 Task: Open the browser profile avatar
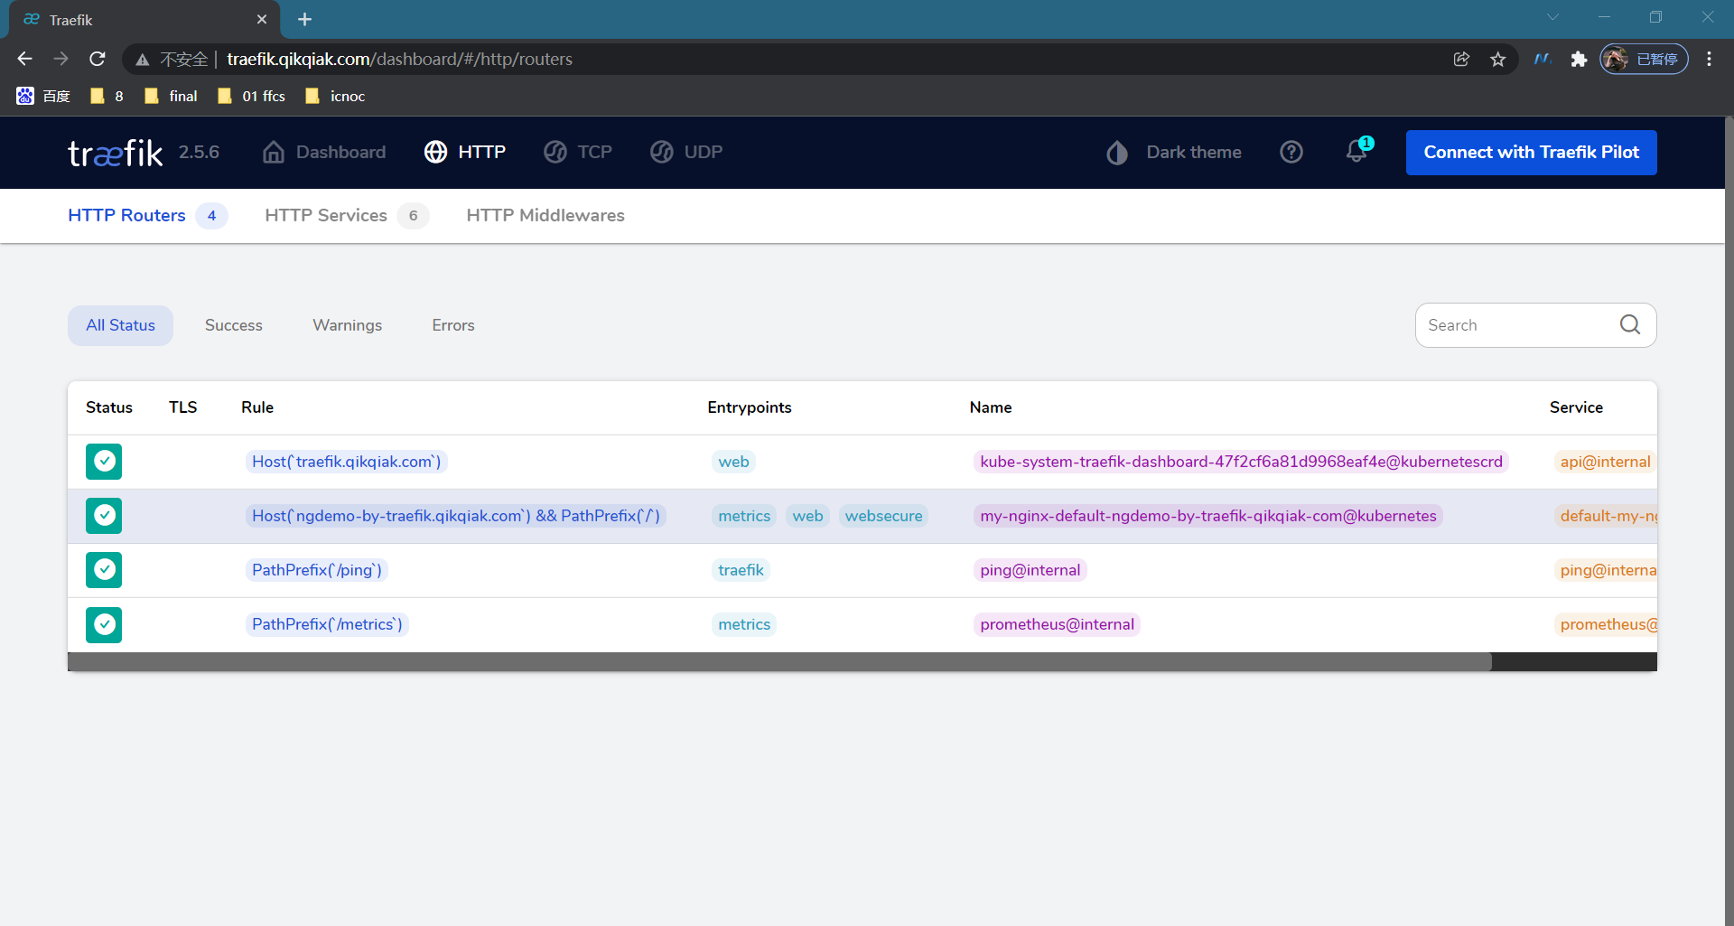1644,59
